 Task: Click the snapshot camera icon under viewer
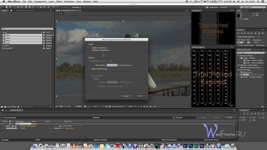(x=85, y=107)
